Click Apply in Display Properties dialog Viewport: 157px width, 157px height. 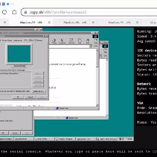[42, 97]
